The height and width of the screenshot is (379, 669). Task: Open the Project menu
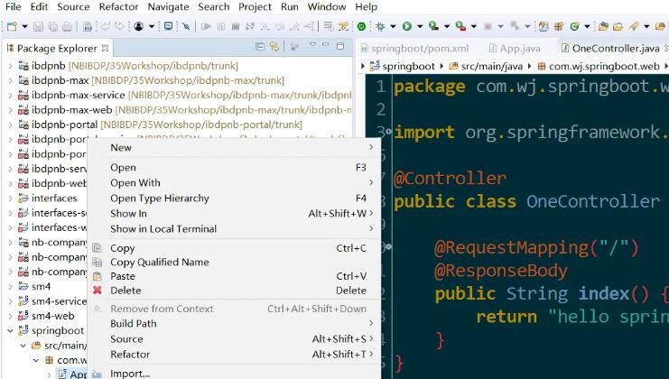click(256, 7)
